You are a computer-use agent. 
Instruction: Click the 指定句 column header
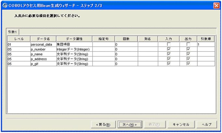(x=103, y=39)
